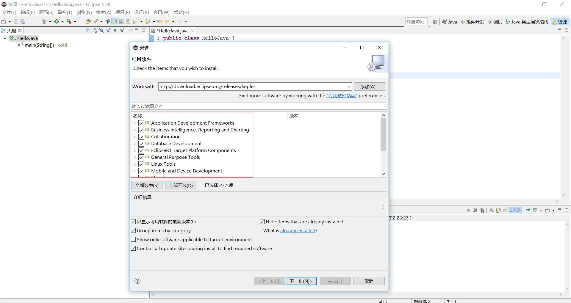This screenshot has width=571, height=303.
Task: Click Pin Console icon
Action: [x=528, y=210]
